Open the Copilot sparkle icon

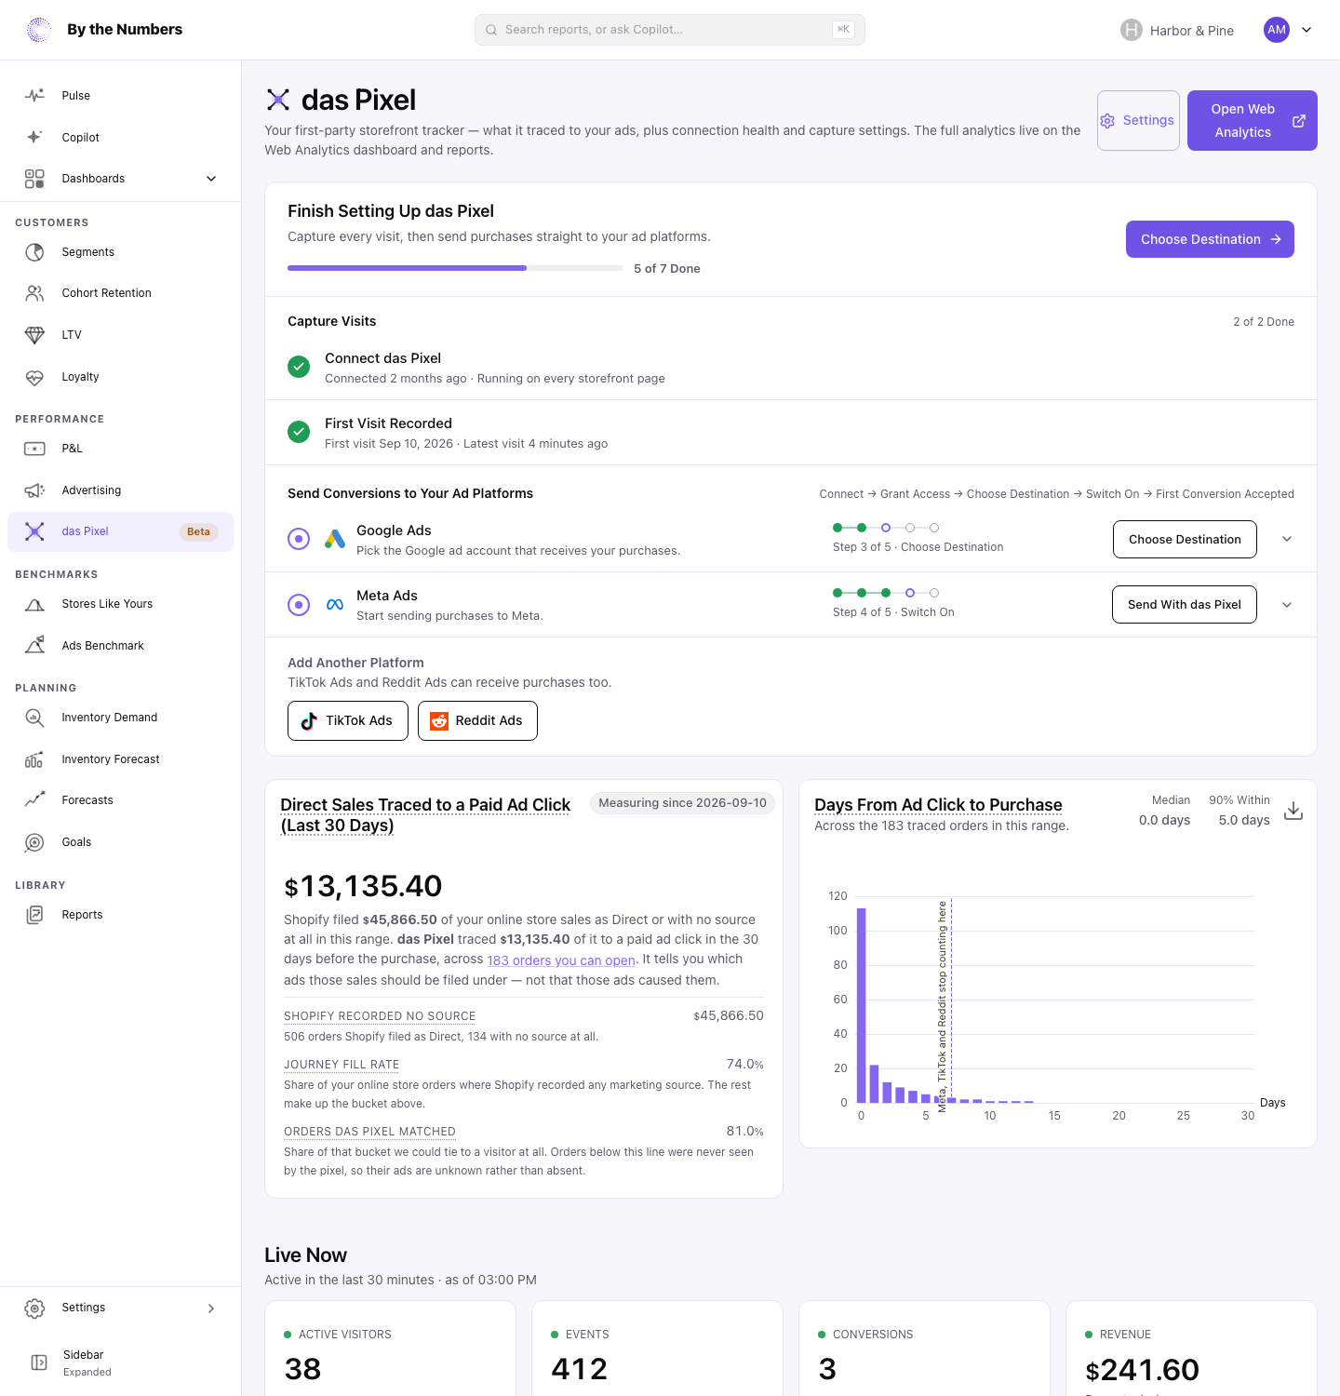(x=34, y=137)
